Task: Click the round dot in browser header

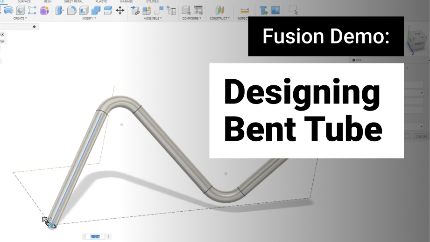Action: click(x=34, y=27)
